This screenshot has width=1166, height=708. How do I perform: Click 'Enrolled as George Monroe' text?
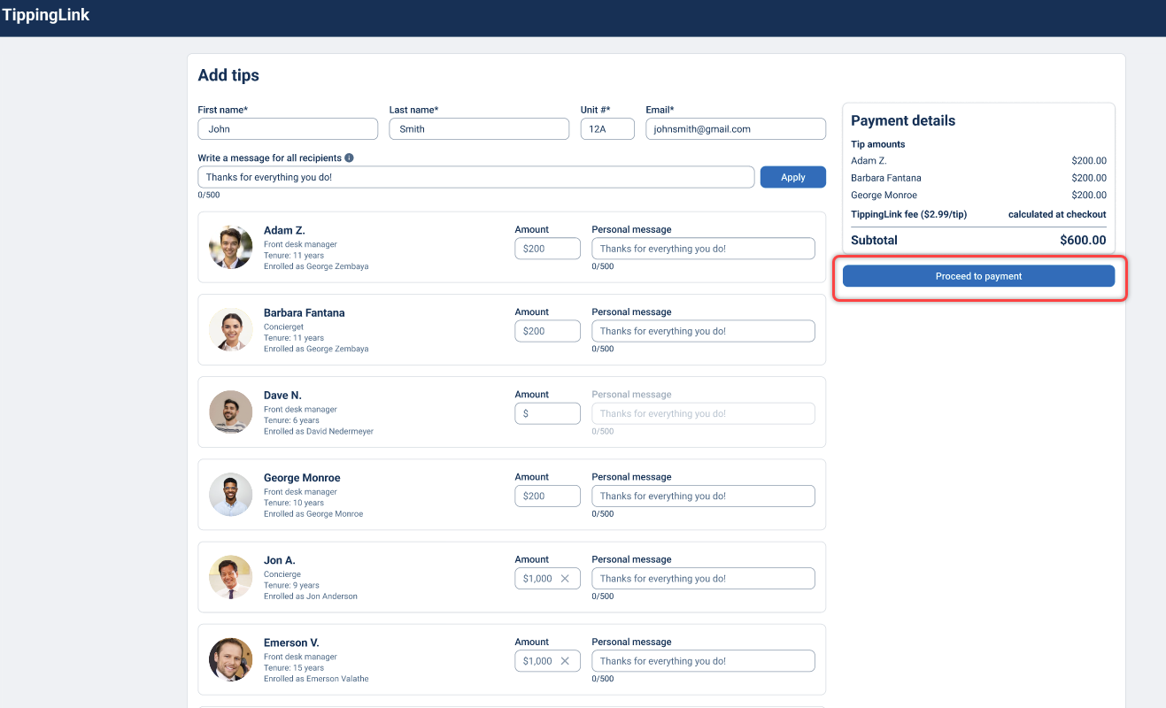[313, 514]
